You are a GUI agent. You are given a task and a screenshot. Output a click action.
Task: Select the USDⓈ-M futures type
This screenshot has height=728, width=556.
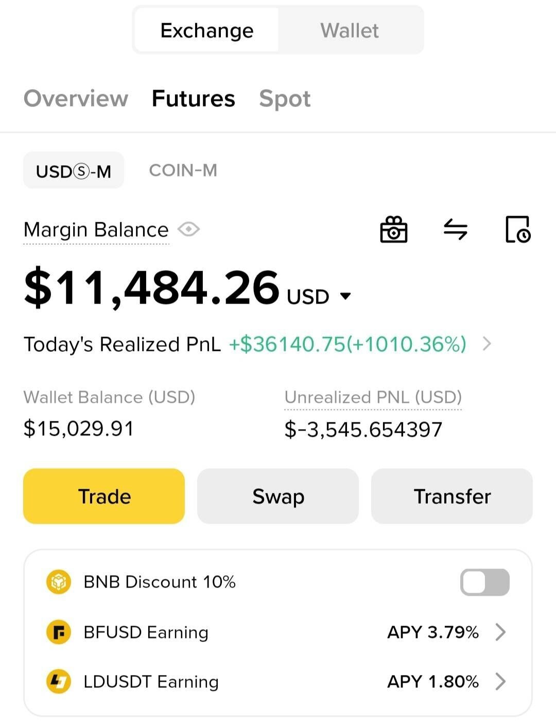point(74,171)
